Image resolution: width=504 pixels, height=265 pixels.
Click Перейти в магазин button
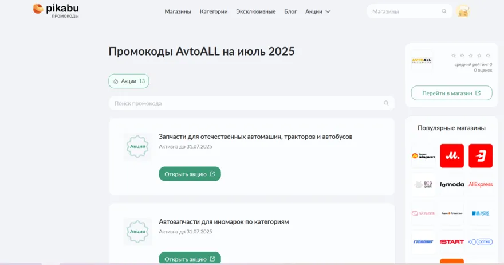pyautogui.click(x=451, y=93)
